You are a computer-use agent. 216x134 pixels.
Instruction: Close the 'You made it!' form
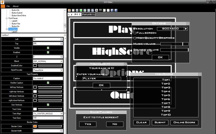click(x=125, y=64)
